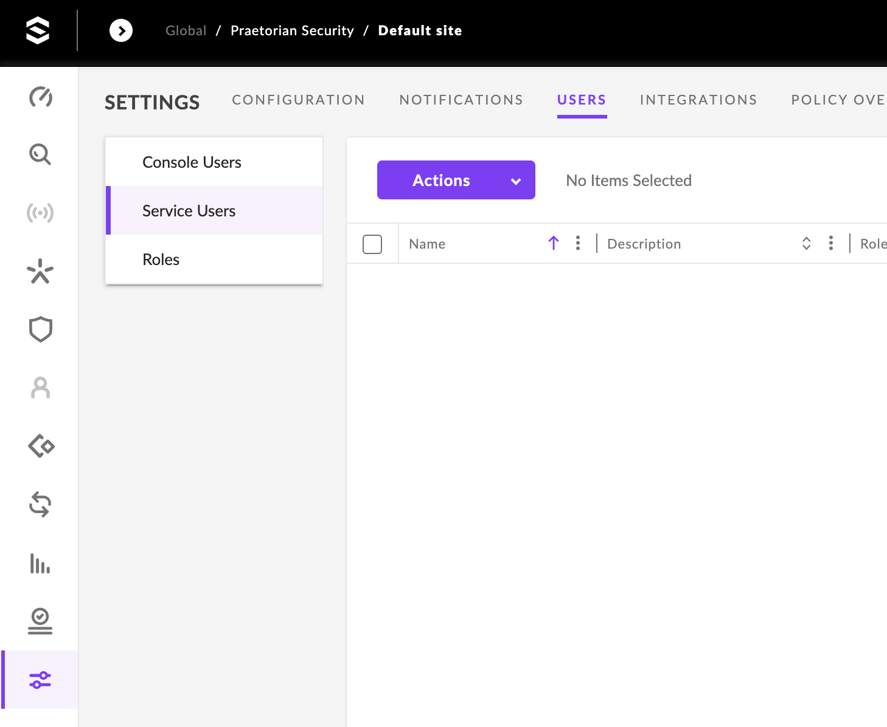Switch to the Integrations tab
The width and height of the screenshot is (887, 727).
(x=698, y=100)
